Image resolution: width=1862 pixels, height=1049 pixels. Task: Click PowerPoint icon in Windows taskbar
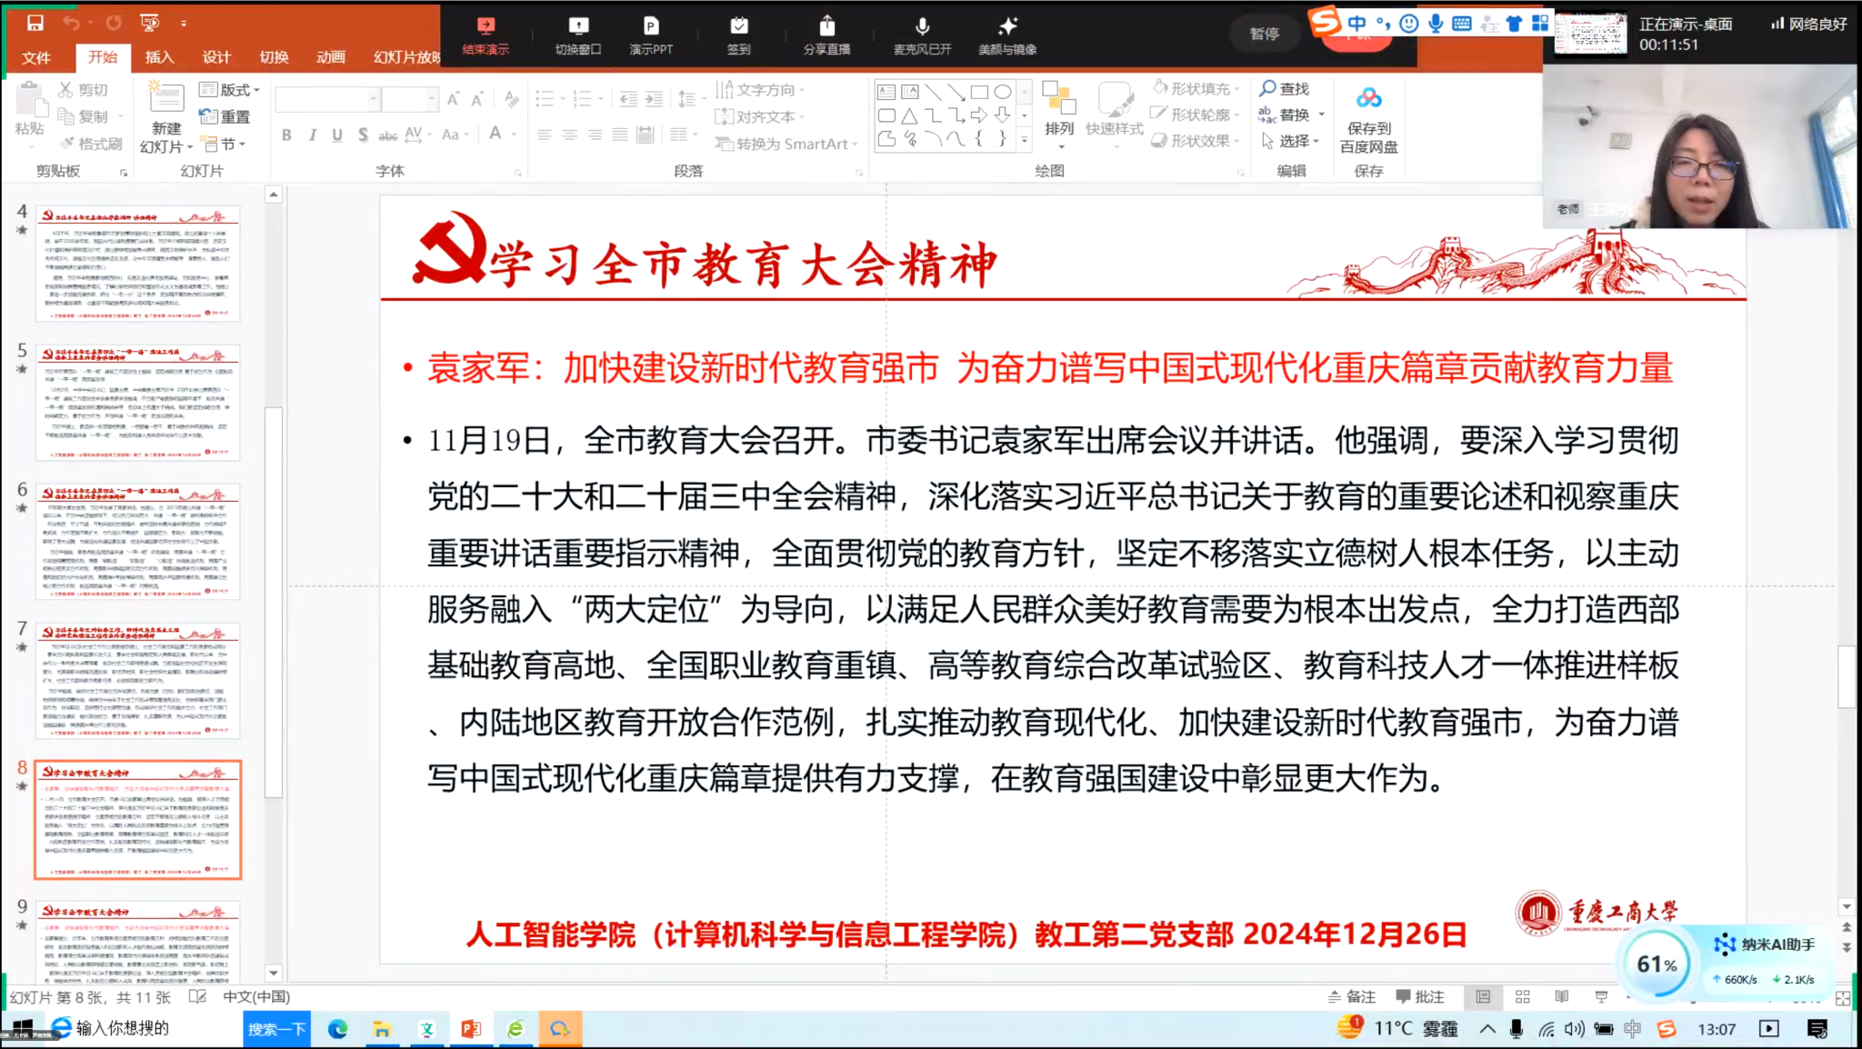(x=471, y=1029)
